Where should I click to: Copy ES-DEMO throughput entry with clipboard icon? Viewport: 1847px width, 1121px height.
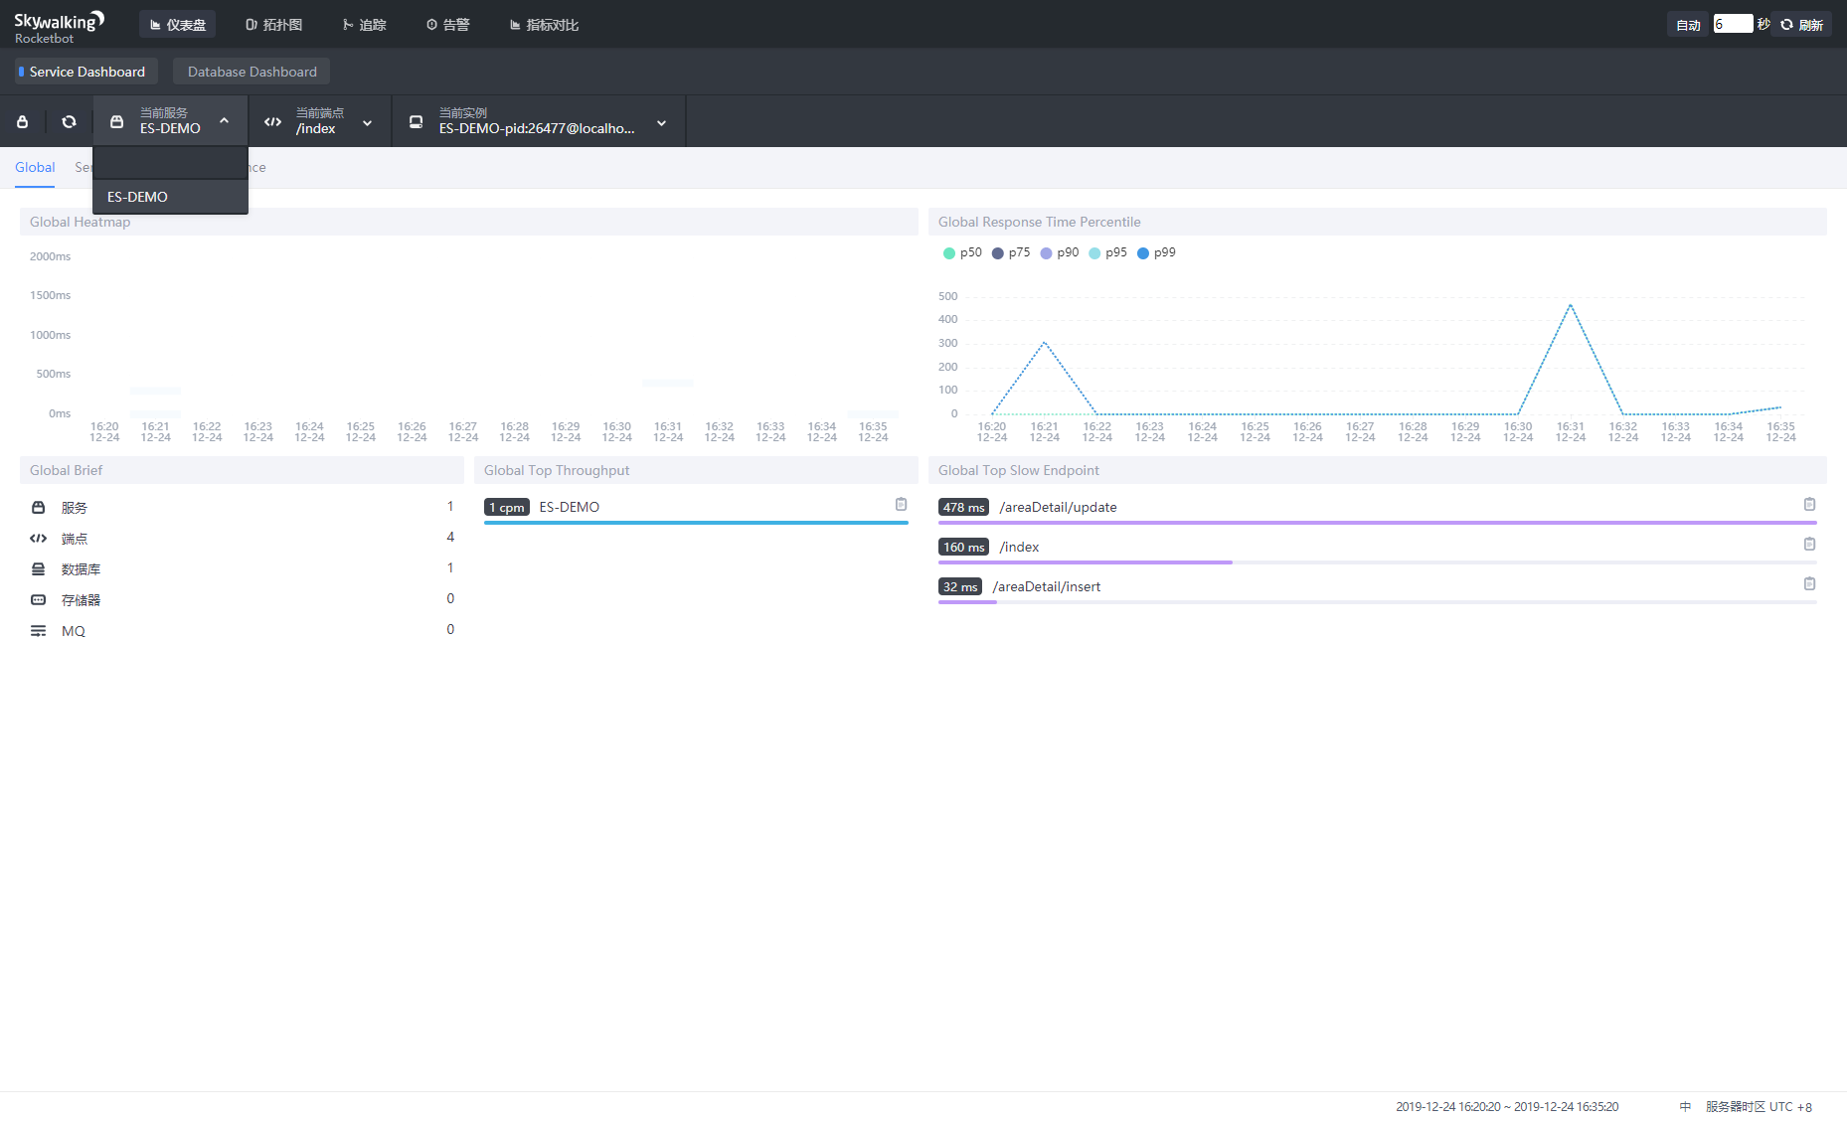tap(901, 505)
